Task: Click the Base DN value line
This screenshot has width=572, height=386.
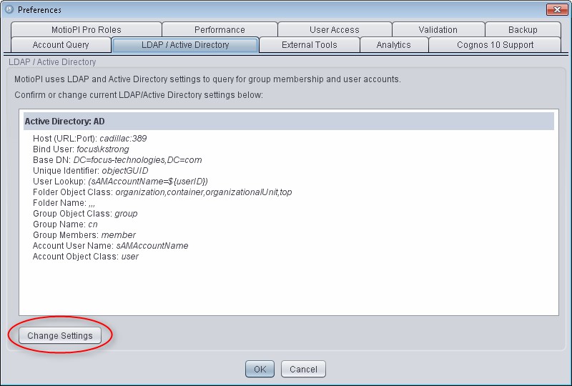Action: (117, 160)
